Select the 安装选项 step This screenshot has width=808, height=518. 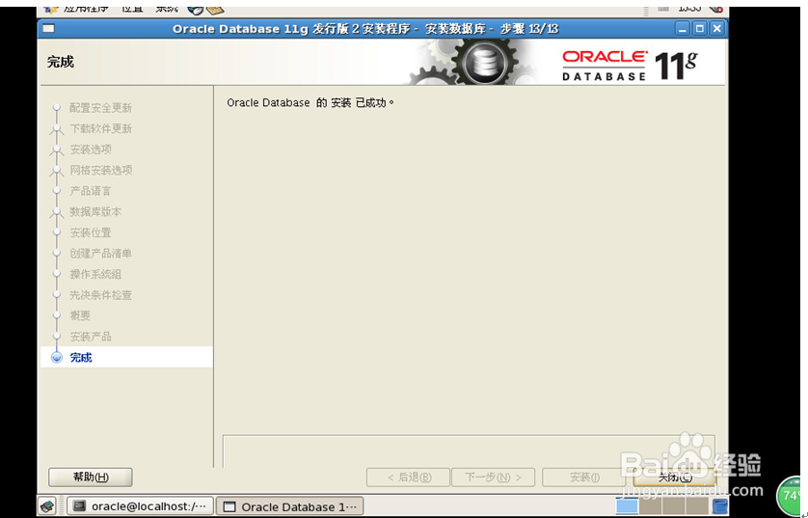tap(91, 150)
